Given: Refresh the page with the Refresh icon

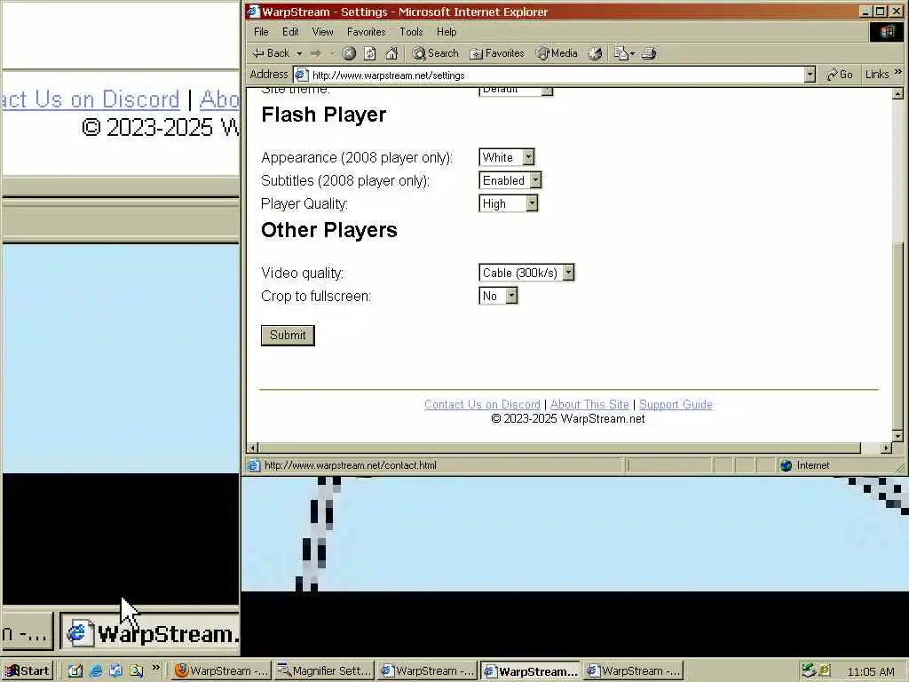Looking at the screenshot, I should point(370,53).
